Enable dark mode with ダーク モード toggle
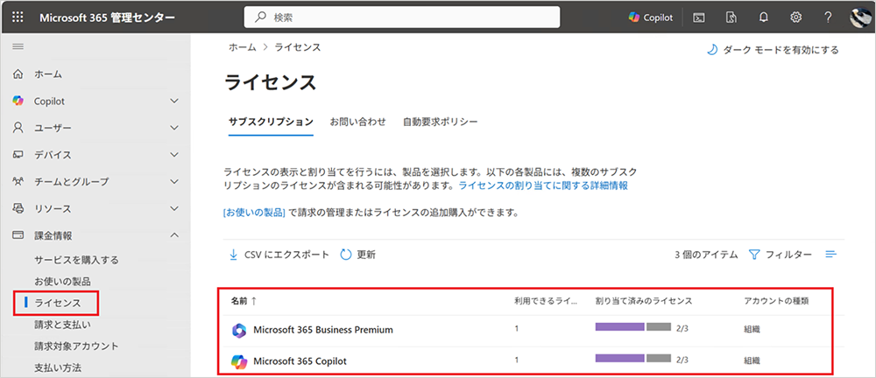The image size is (876, 378). (773, 50)
